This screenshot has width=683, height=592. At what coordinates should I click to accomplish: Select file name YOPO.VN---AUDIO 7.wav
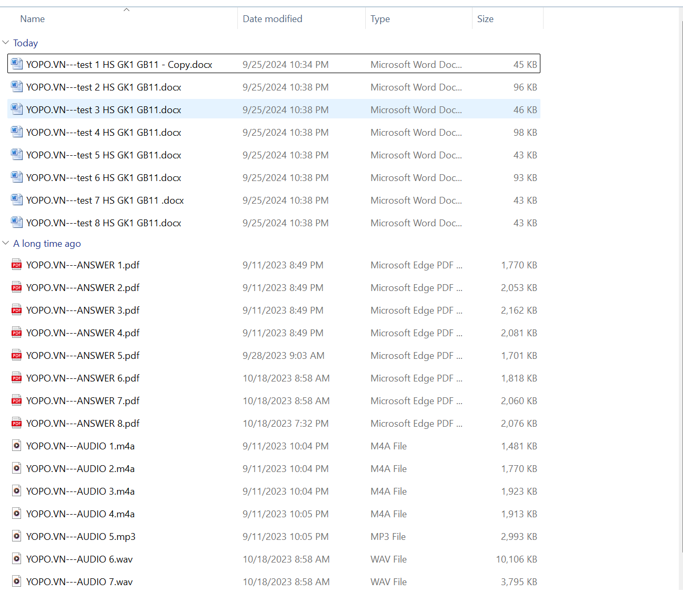(79, 582)
